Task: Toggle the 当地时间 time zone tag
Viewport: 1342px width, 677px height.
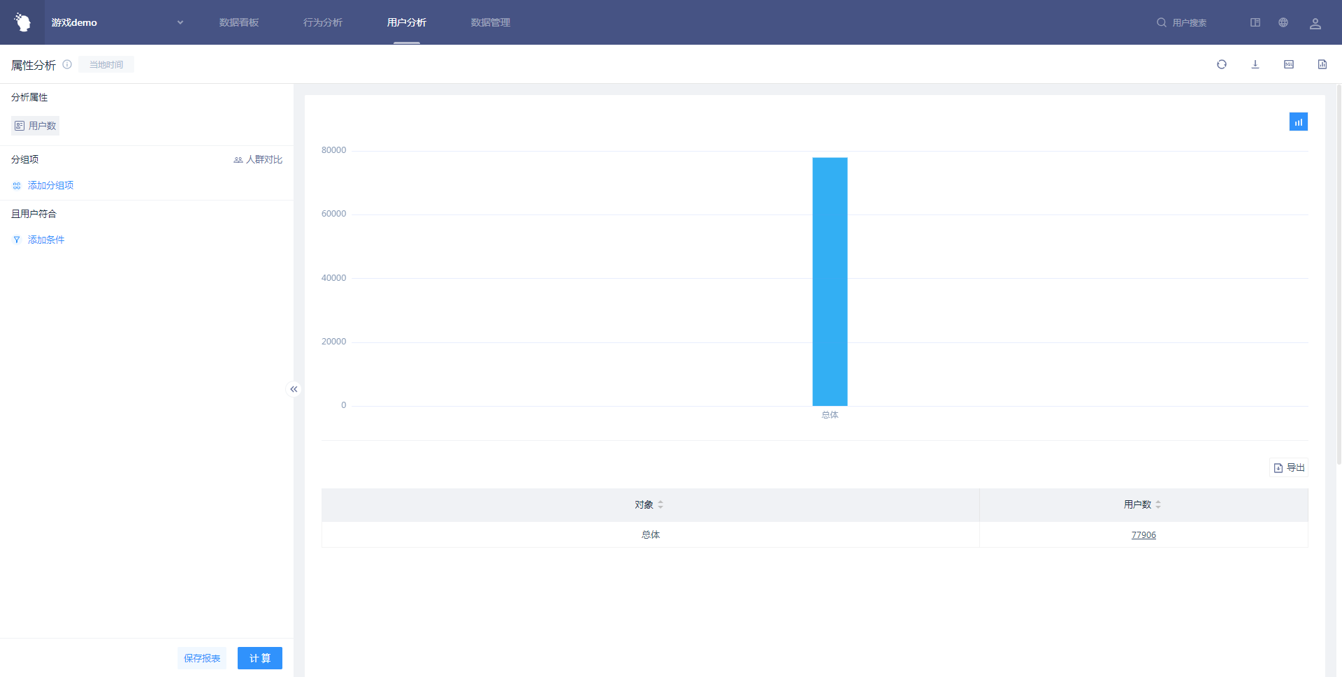Action: pyautogui.click(x=106, y=64)
